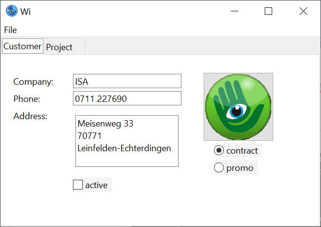Image resolution: width=321 pixels, height=227 pixels.
Task: Click the Address: label
Action: pyautogui.click(x=31, y=116)
